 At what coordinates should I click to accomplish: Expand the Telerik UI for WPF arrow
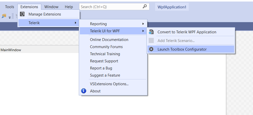pyautogui.click(x=143, y=31)
